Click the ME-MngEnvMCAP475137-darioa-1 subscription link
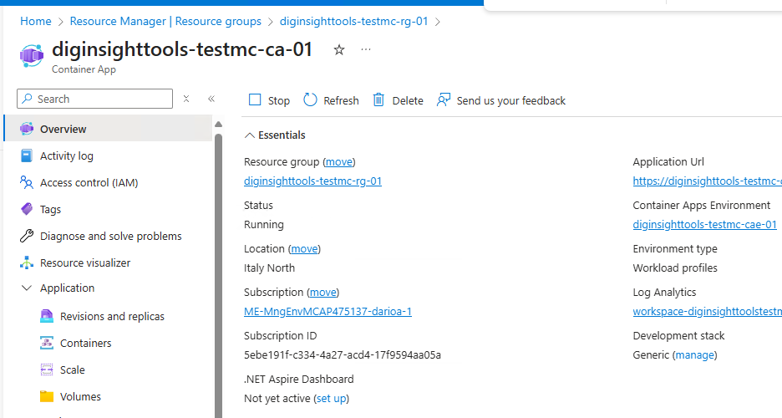The width and height of the screenshot is (782, 418). [x=328, y=311]
